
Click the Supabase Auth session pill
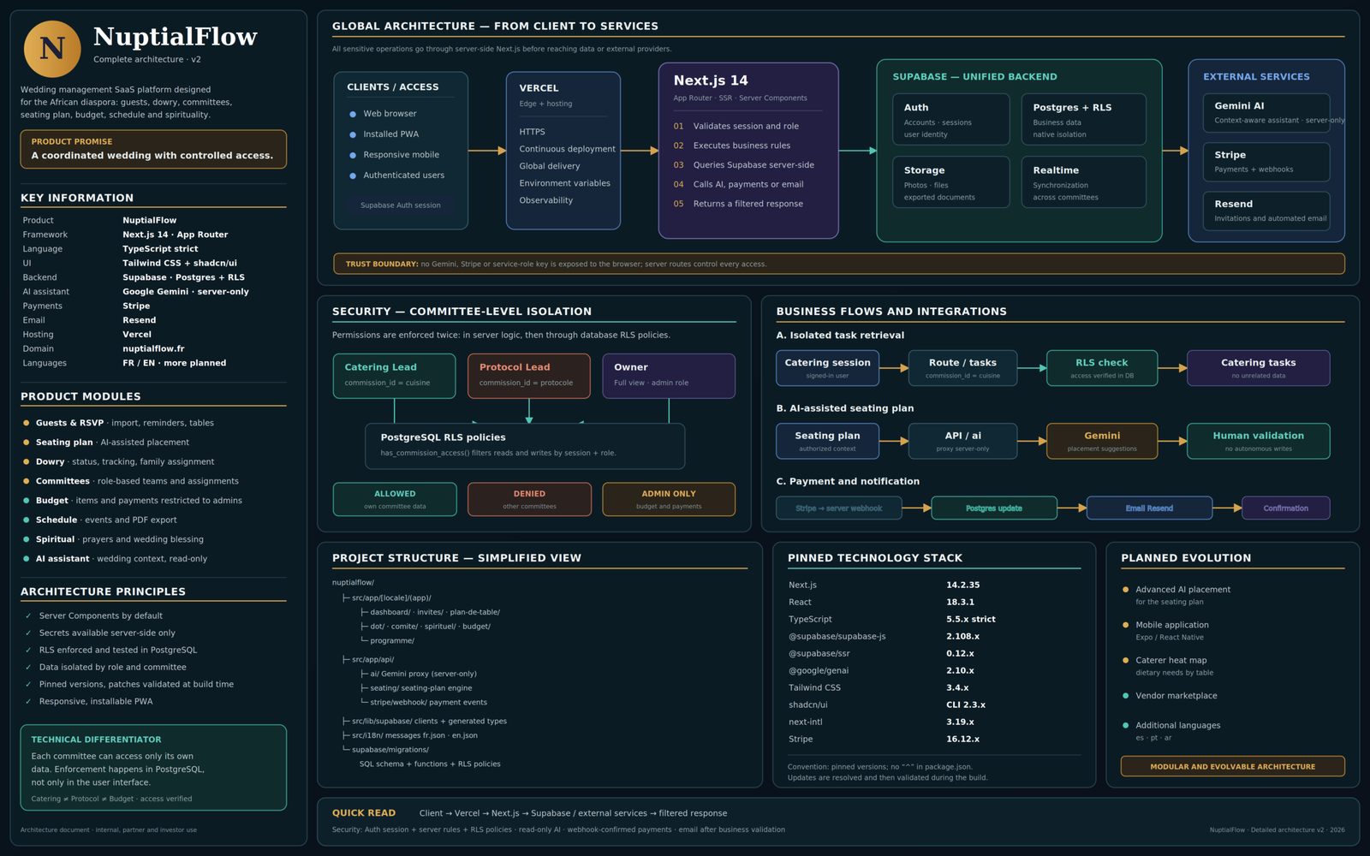(401, 205)
